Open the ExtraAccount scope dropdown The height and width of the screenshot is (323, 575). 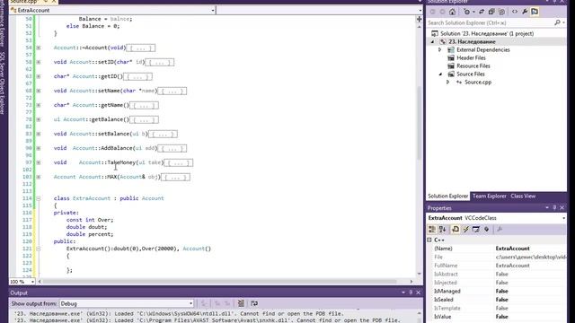(x=213, y=10)
